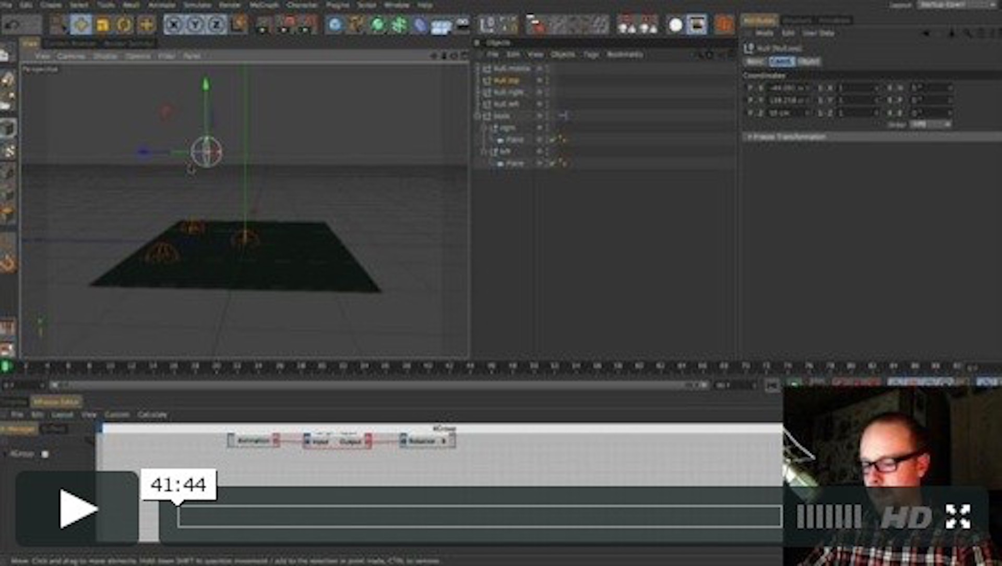Image resolution: width=1002 pixels, height=566 pixels.
Task: Click the highlighted picture viewer toolbar icon
Action: (x=697, y=24)
